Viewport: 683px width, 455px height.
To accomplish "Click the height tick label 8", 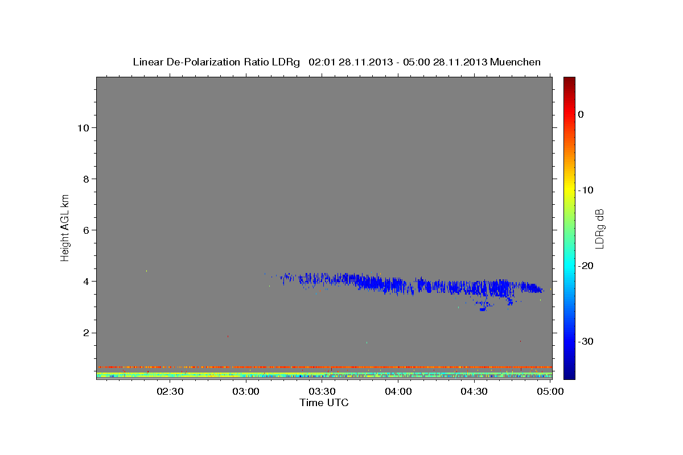I will click(85, 179).
